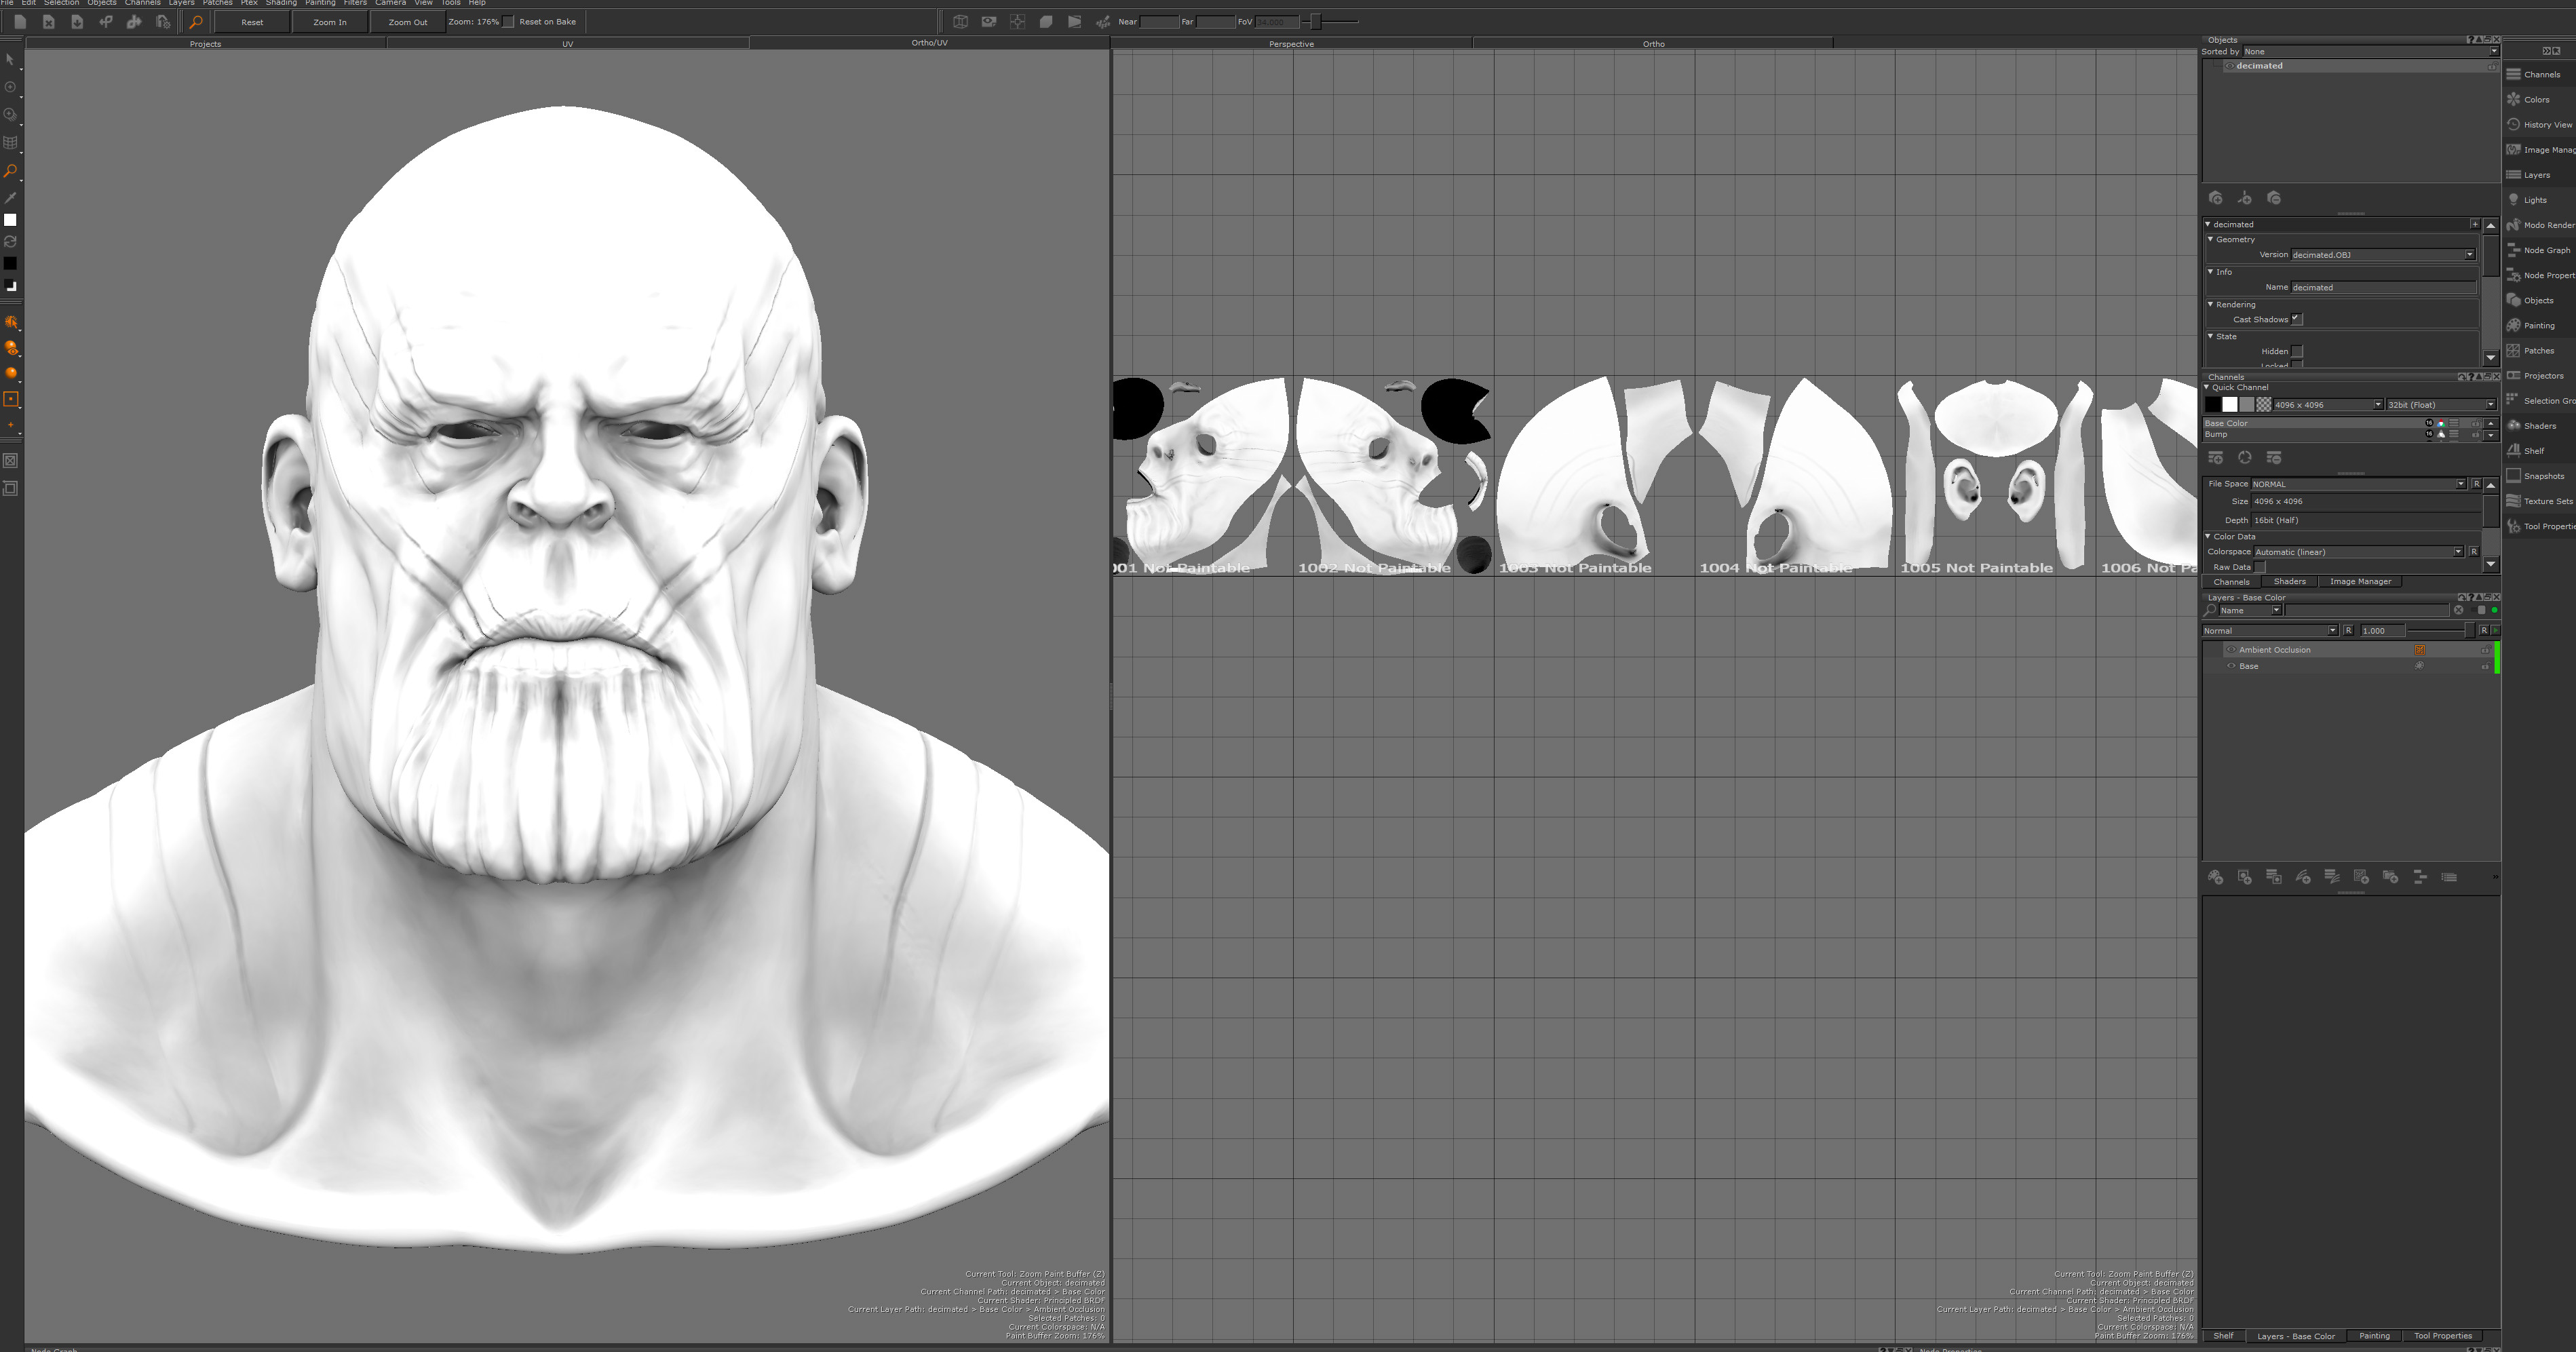
Task: Hide the Ambient Occlusion layer
Action: (x=2231, y=650)
